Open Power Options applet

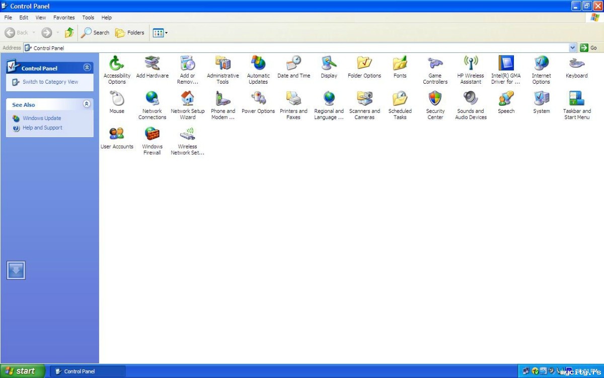tap(258, 99)
